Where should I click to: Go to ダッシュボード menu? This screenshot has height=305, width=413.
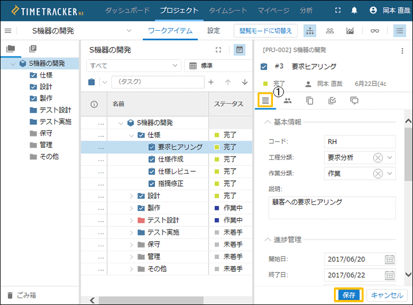[x=127, y=10]
